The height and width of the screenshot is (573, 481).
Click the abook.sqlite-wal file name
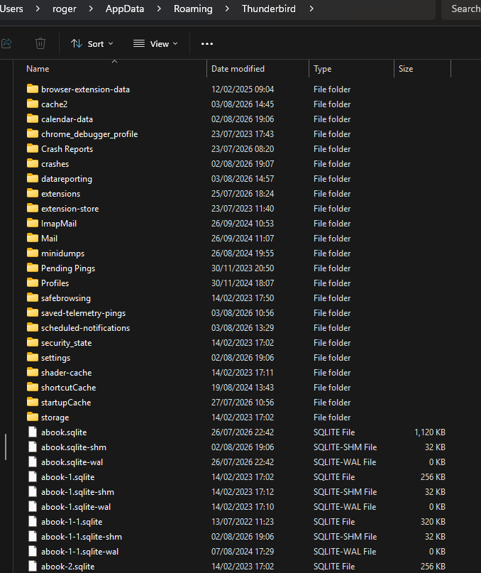[x=72, y=462]
